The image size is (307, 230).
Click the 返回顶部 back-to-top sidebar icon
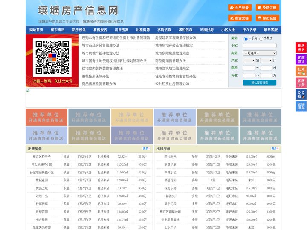coord(301,106)
